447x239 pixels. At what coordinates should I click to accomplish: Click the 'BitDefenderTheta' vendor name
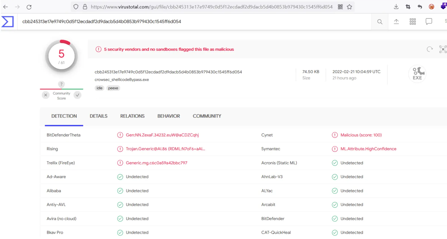(x=63, y=135)
